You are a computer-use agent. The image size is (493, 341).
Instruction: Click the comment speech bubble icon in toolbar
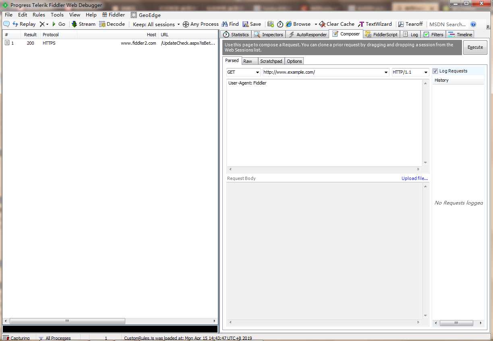point(6,24)
